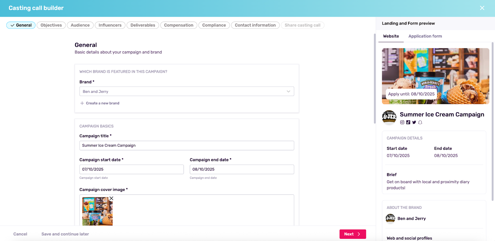The image size is (495, 241).
Task: Open the Objectives step
Action: pos(51,25)
